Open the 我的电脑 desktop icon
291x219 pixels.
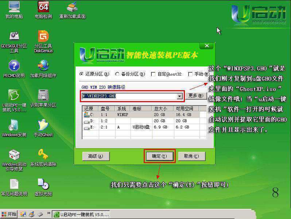point(14,7)
